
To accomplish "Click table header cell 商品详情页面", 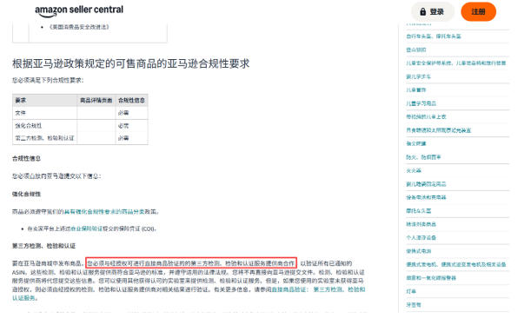I will [96, 100].
